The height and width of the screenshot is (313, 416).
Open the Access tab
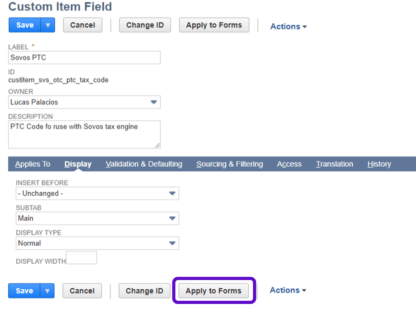pos(289,164)
